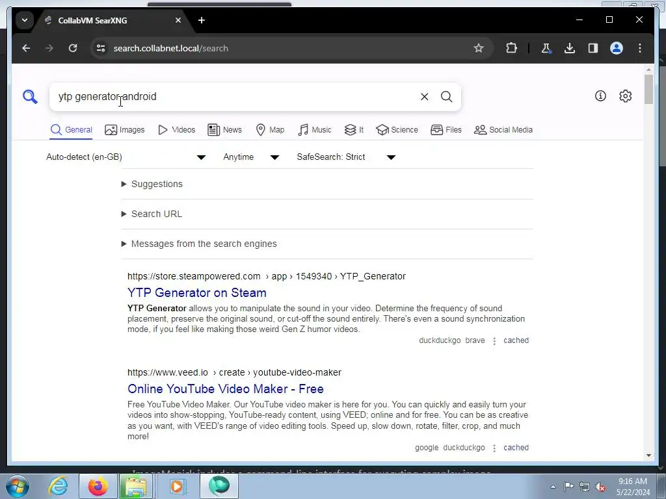Image resolution: width=666 pixels, height=499 pixels.
Task: Open Chrome extensions puzzle icon
Action: click(x=511, y=48)
